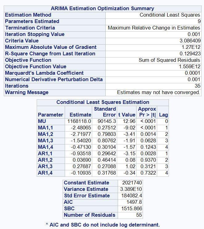Viewport: 204px width, 229px height.
Task: Click the Iterations value 35
Action: point(198,86)
